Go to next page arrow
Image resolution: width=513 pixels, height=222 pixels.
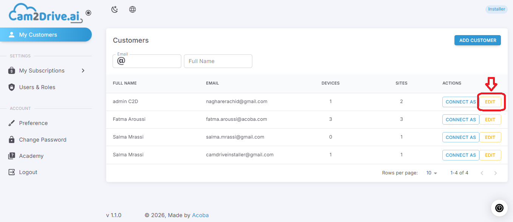click(x=496, y=173)
